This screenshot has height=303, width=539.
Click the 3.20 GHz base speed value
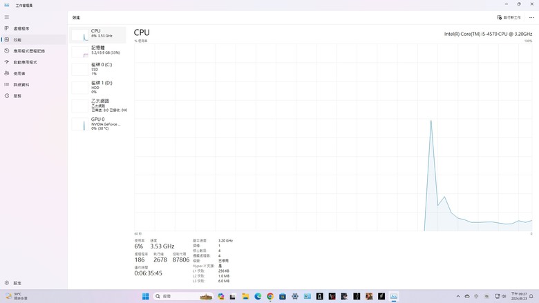pyautogui.click(x=225, y=241)
